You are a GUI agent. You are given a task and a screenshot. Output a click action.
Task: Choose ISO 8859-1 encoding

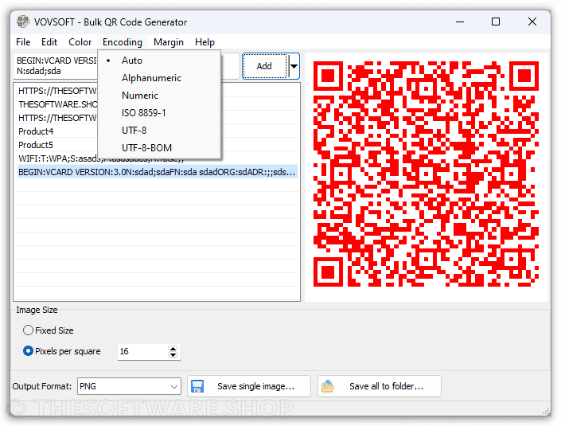pos(160,113)
